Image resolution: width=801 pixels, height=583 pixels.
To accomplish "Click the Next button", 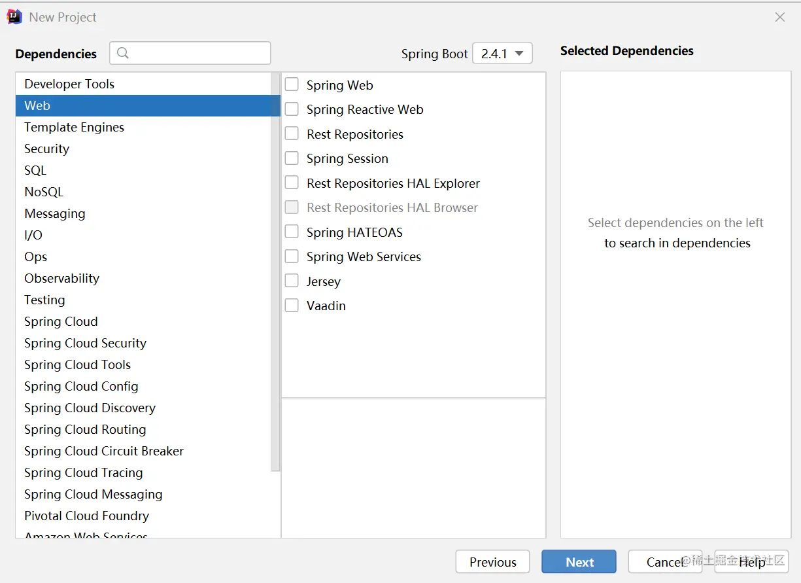I will click(579, 562).
